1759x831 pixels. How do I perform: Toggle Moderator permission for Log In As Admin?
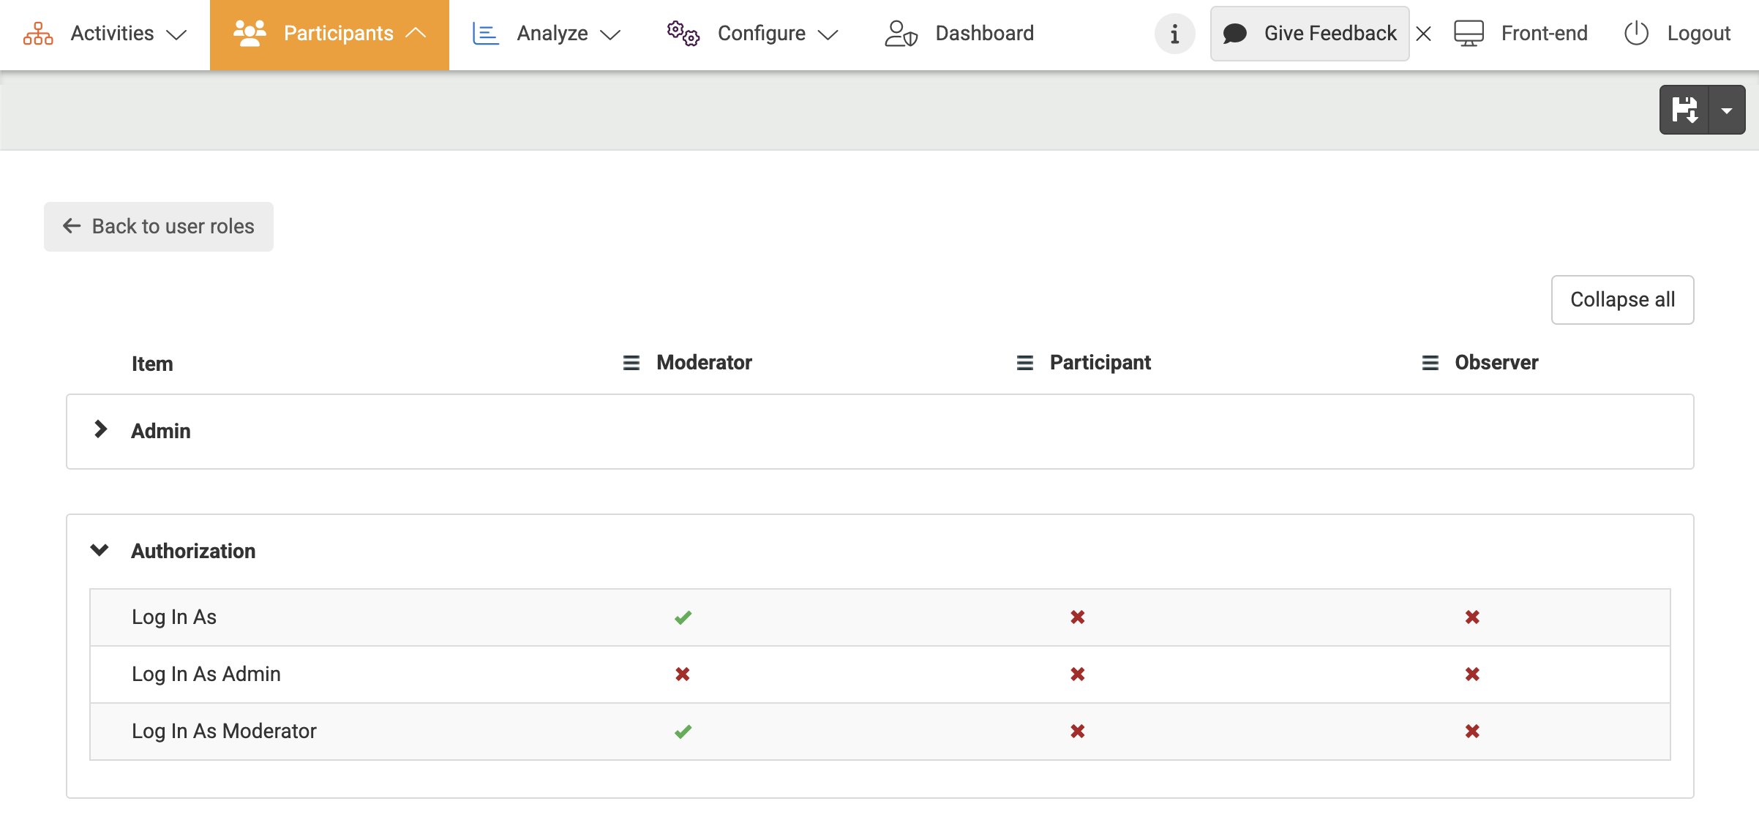683,674
